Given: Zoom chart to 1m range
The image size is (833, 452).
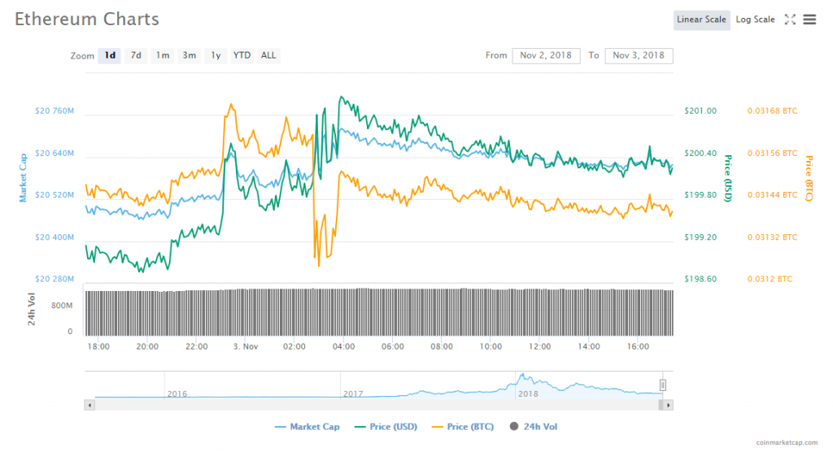Looking at the screenshot, I should click(163, 55).
